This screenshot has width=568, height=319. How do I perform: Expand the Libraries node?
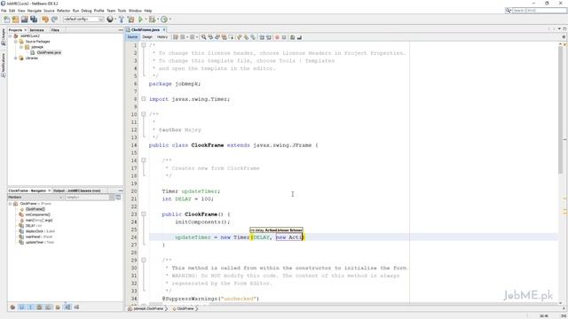(16, 58)
